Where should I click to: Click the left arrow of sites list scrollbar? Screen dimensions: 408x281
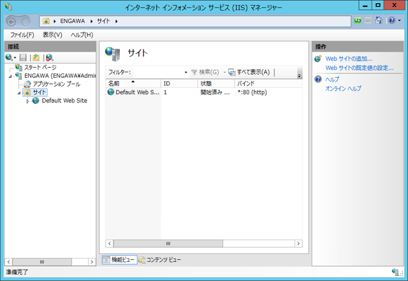(110, 243)
